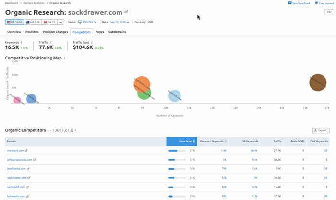Click info icon next to Keywords metric
This screenshot has width=336, height=200.
pyautogui.click(x=22, y=42)
